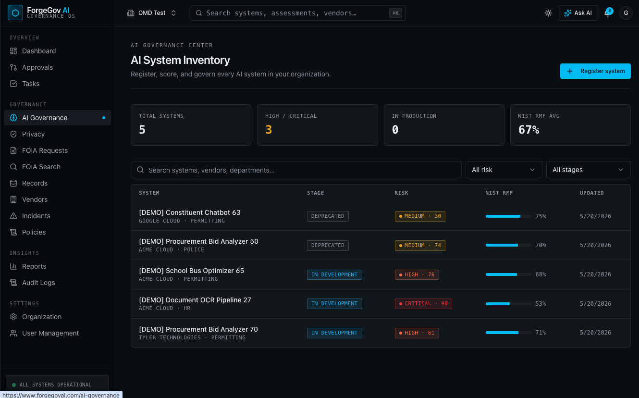Screen dimensions: 639x398
Task: Click the HIGH · 76 risk badge
Action: pos(417,274)
